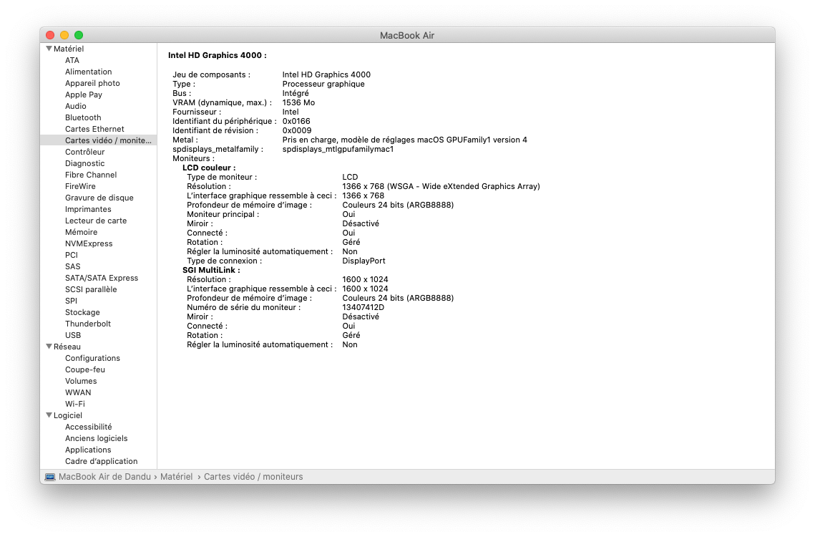Show SCSI parallèle details

click(91, 289)
